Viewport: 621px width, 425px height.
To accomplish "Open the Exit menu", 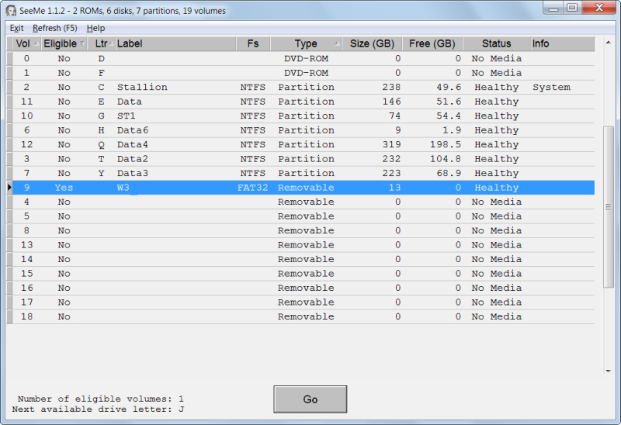I will pos(16,28).
